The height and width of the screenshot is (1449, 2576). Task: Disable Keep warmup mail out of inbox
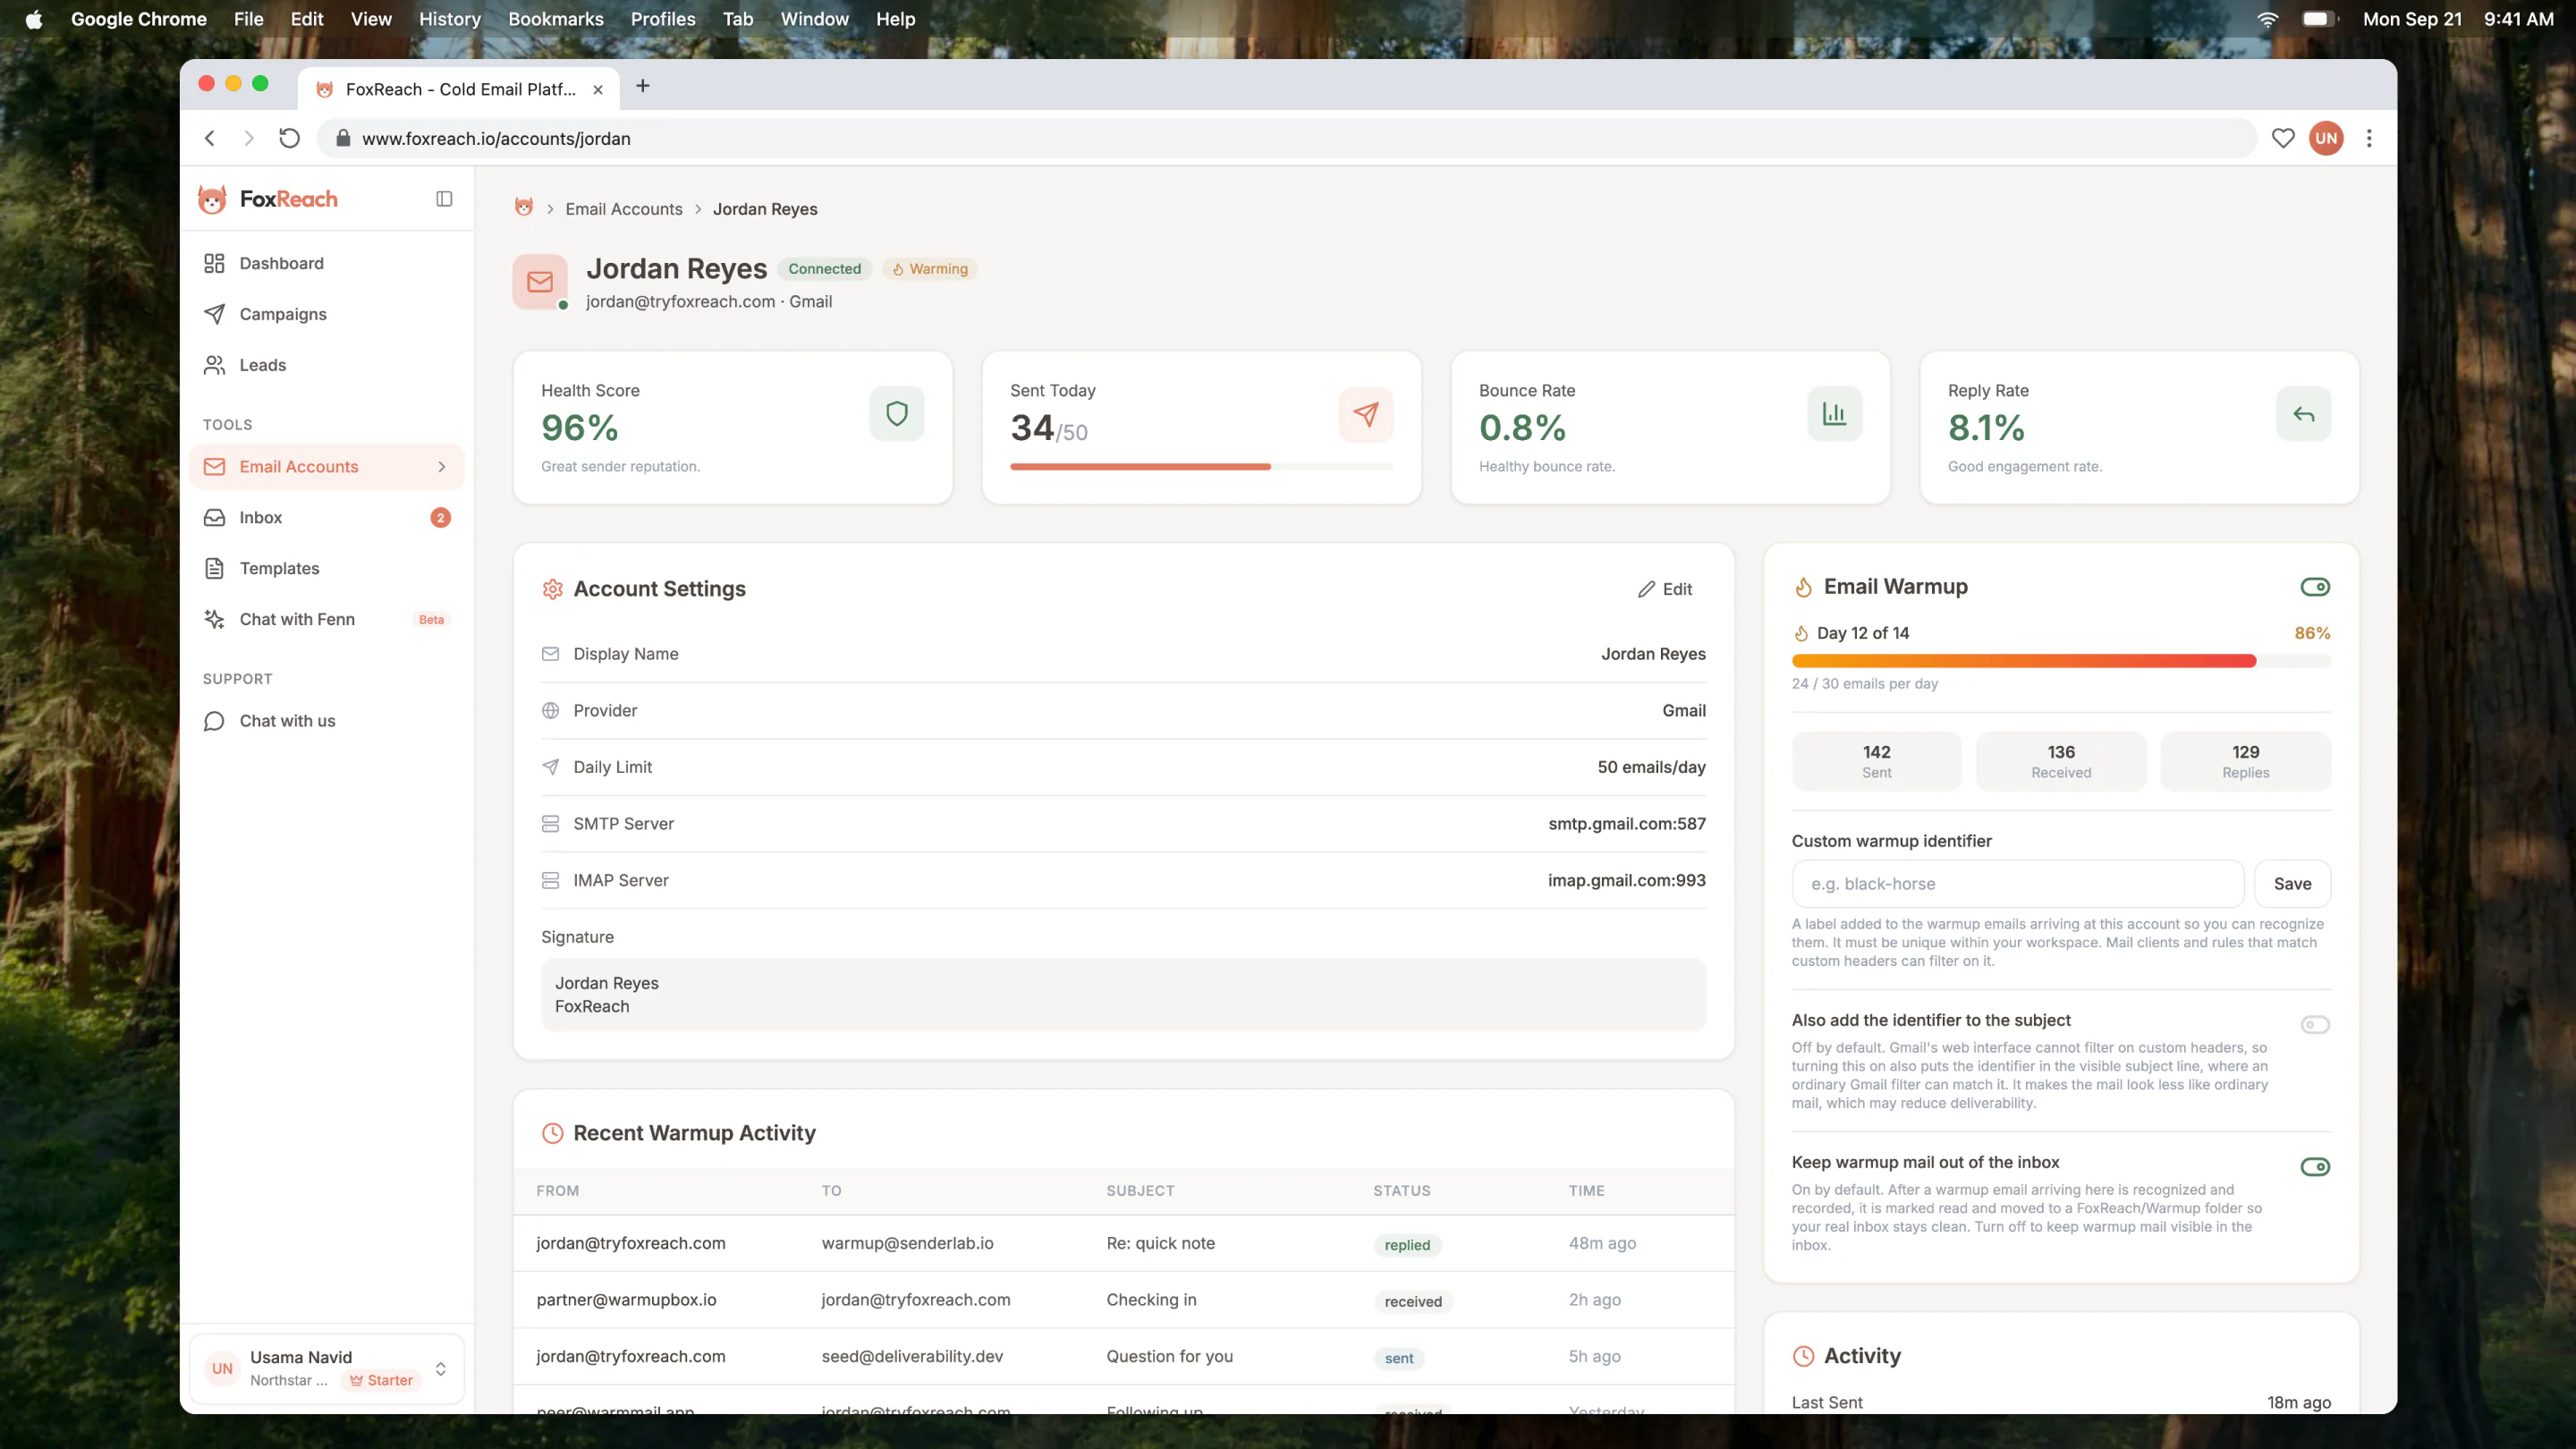point(2315,1167)
